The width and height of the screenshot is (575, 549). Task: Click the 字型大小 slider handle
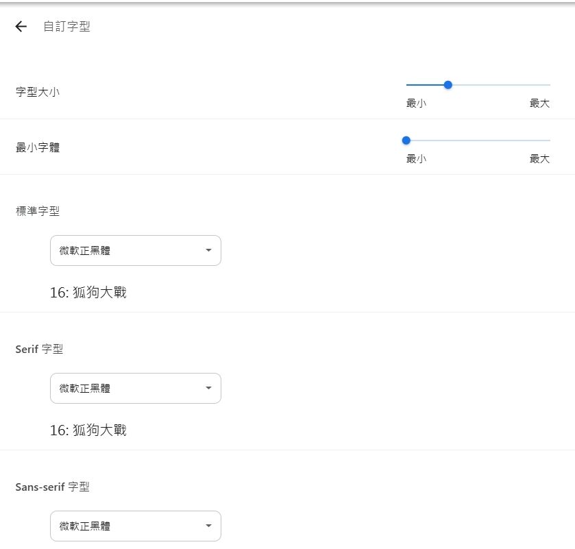448,85
